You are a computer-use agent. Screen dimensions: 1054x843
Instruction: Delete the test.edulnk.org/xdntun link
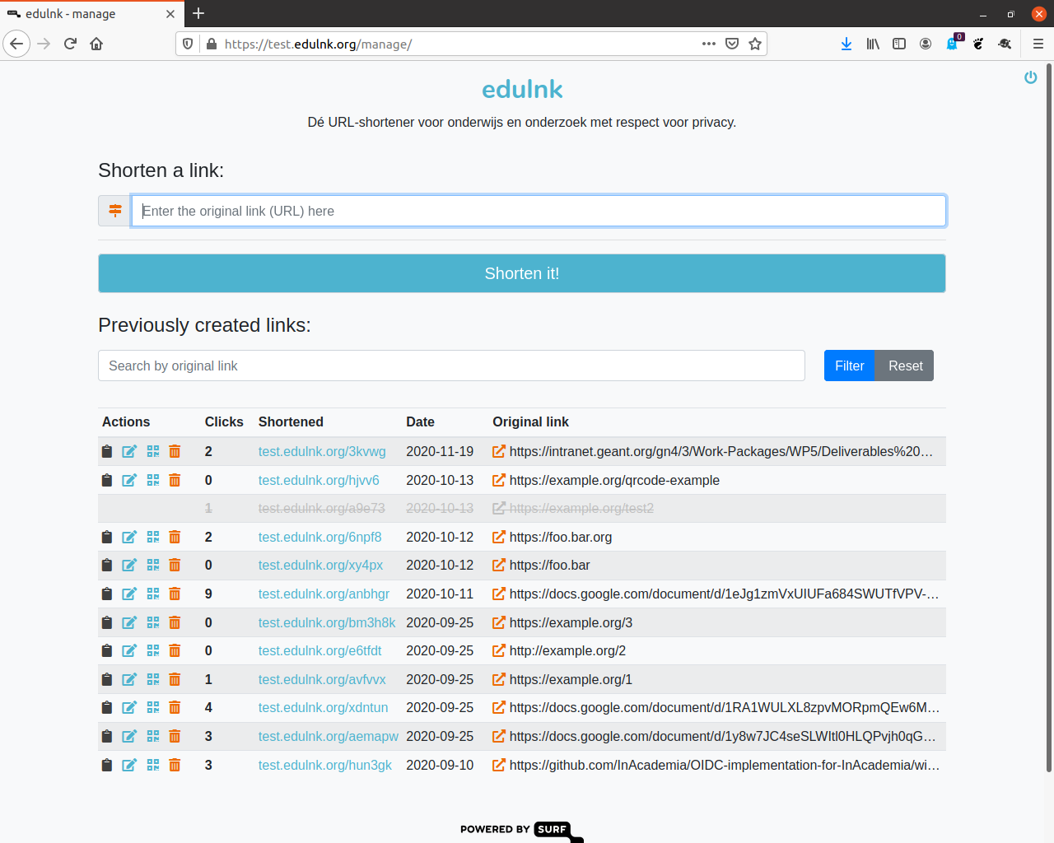pos(175,707)
